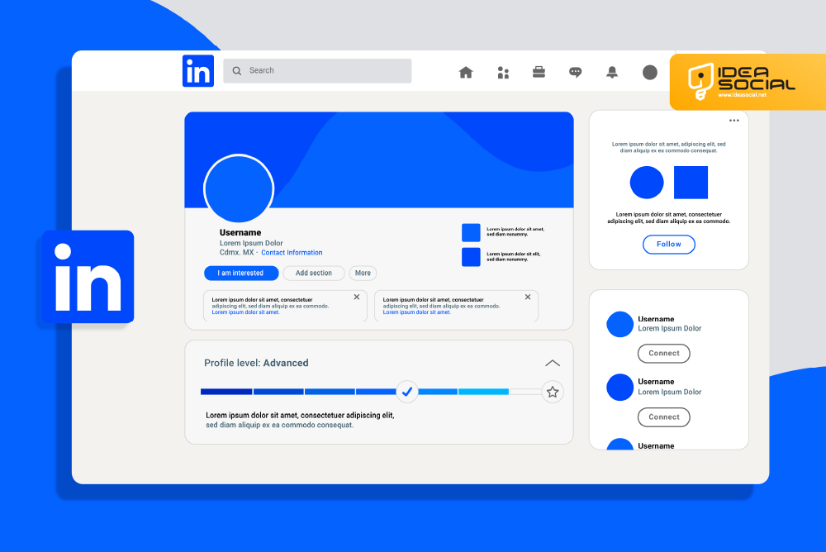Open the Notifications bell icon
The image size is (826, 552).
(611, 72)
